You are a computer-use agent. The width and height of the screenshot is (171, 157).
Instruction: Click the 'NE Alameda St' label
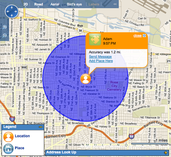click(x=66, y=84)
